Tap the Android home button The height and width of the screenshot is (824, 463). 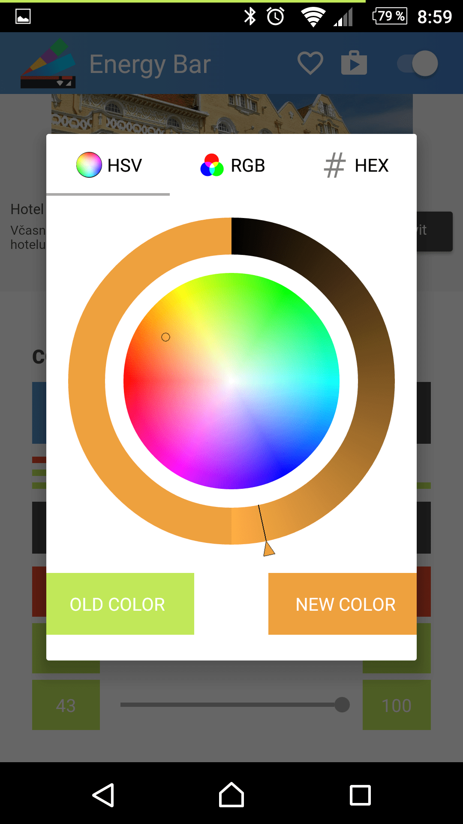coord(231,795)
